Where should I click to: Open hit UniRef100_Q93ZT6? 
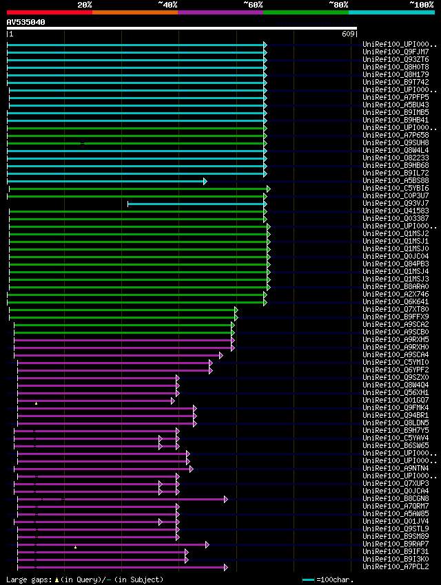396,59
